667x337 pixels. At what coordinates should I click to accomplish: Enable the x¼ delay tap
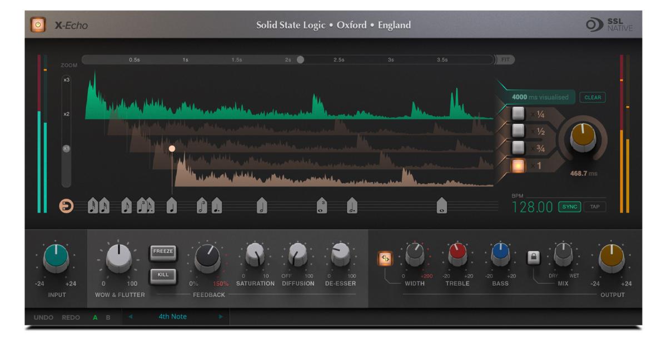(519, 114)
